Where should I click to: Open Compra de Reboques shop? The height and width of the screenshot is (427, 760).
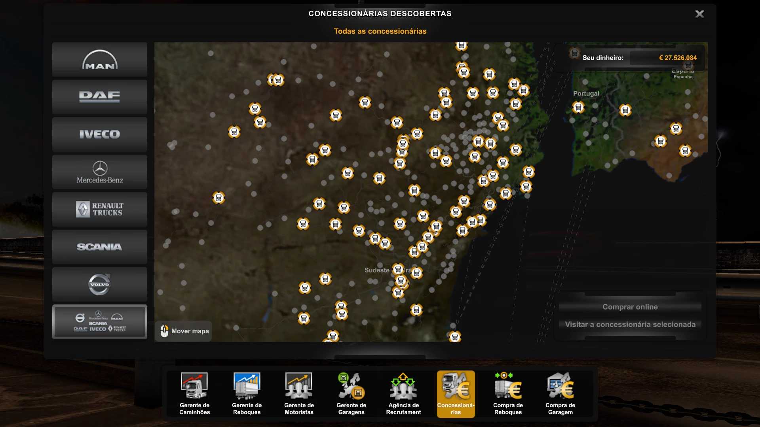click(x=508, y=394)
